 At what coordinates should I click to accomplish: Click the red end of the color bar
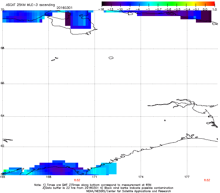pyautogui.click(x=212, y=4)
